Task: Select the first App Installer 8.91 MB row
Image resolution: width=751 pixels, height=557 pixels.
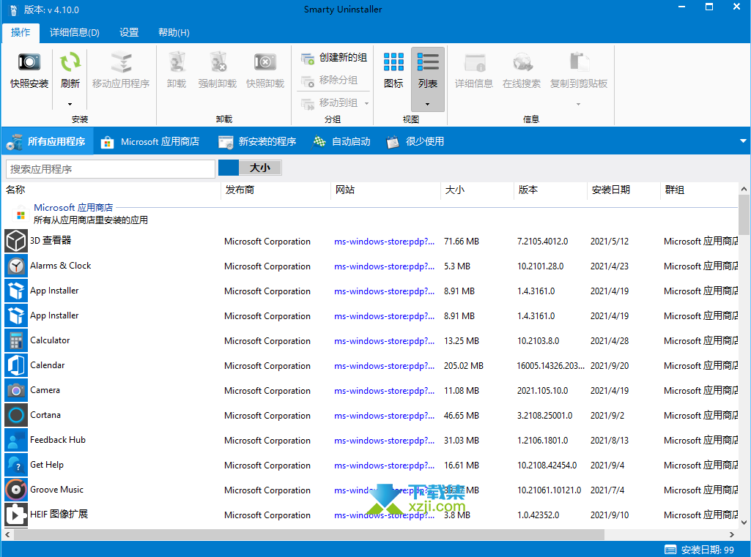Action: [371, 291]
